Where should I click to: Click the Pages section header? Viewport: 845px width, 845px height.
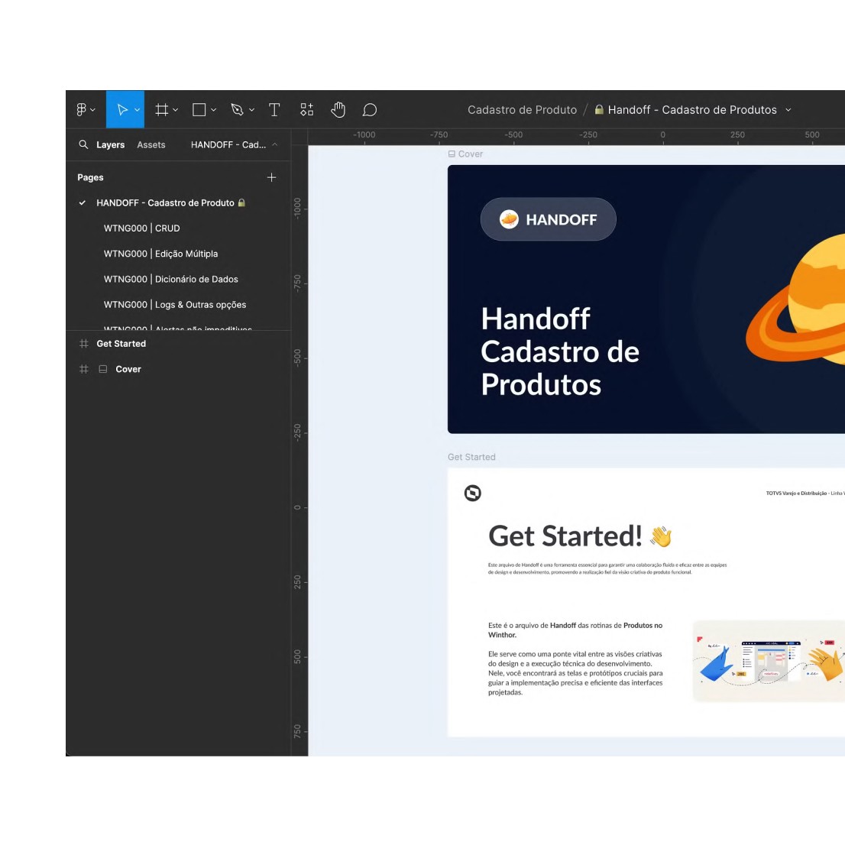(x=90, y=177)
